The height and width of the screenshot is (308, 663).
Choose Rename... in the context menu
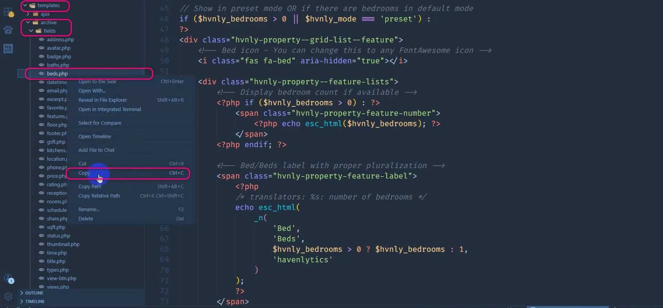pyautogui.click(x=89, y=210)
